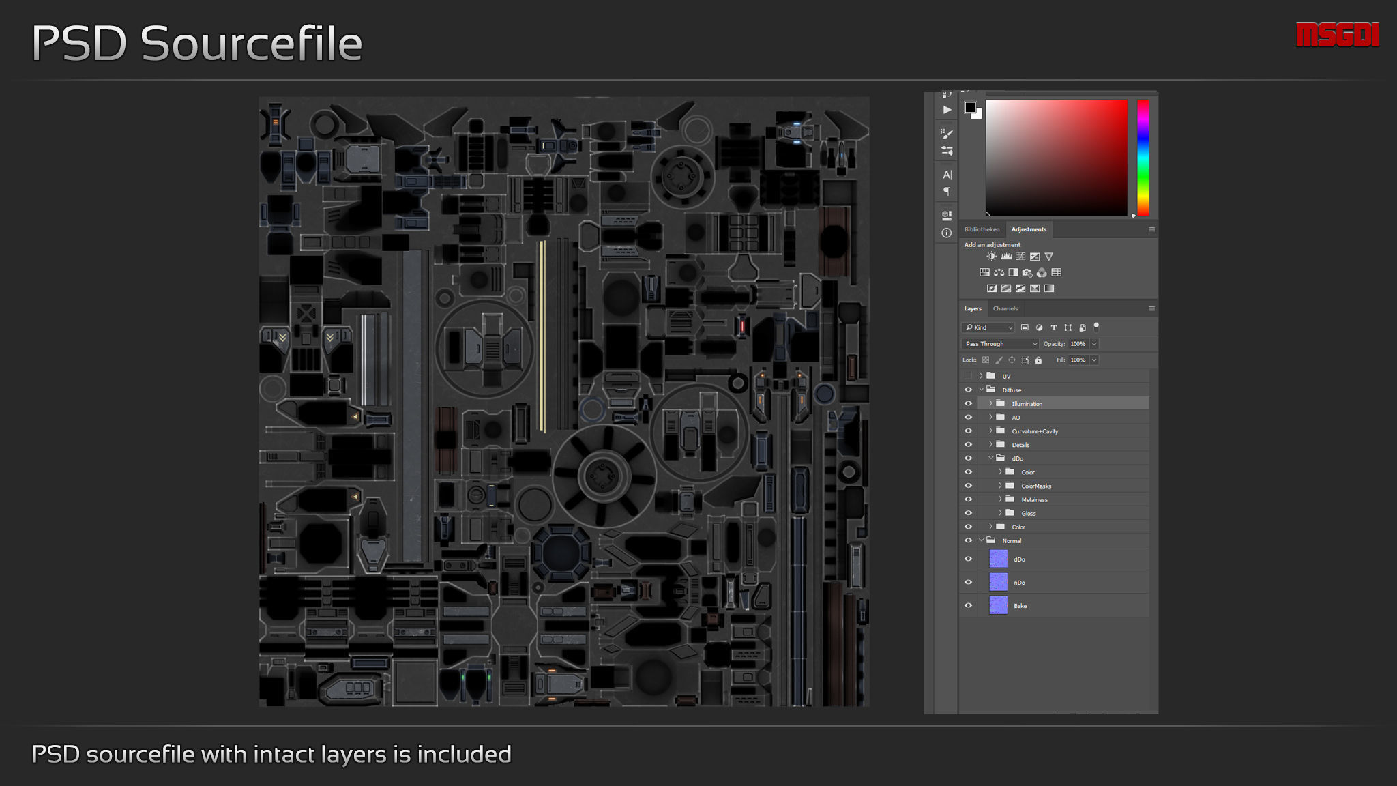Add a Brightness/Contrast adjustment
This screenshot has width=1397, height=786.
tap(991, 257)
